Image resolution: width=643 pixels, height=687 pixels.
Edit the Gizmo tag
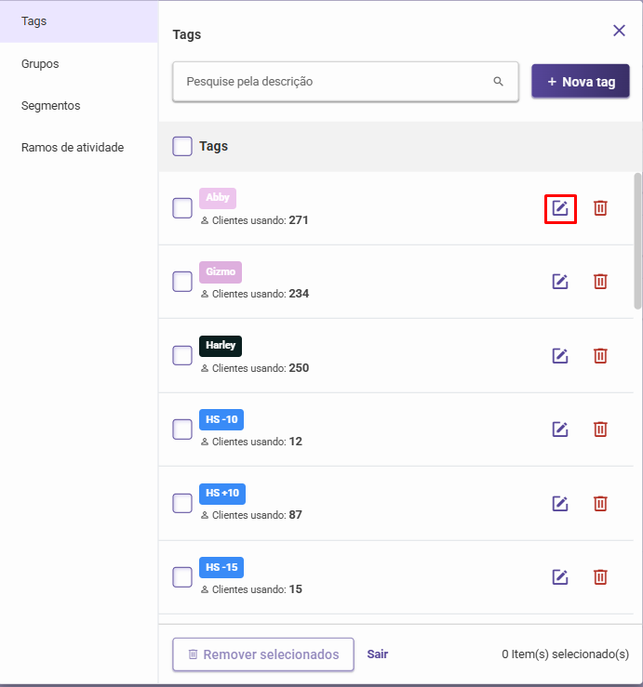[x=560, y=282]
